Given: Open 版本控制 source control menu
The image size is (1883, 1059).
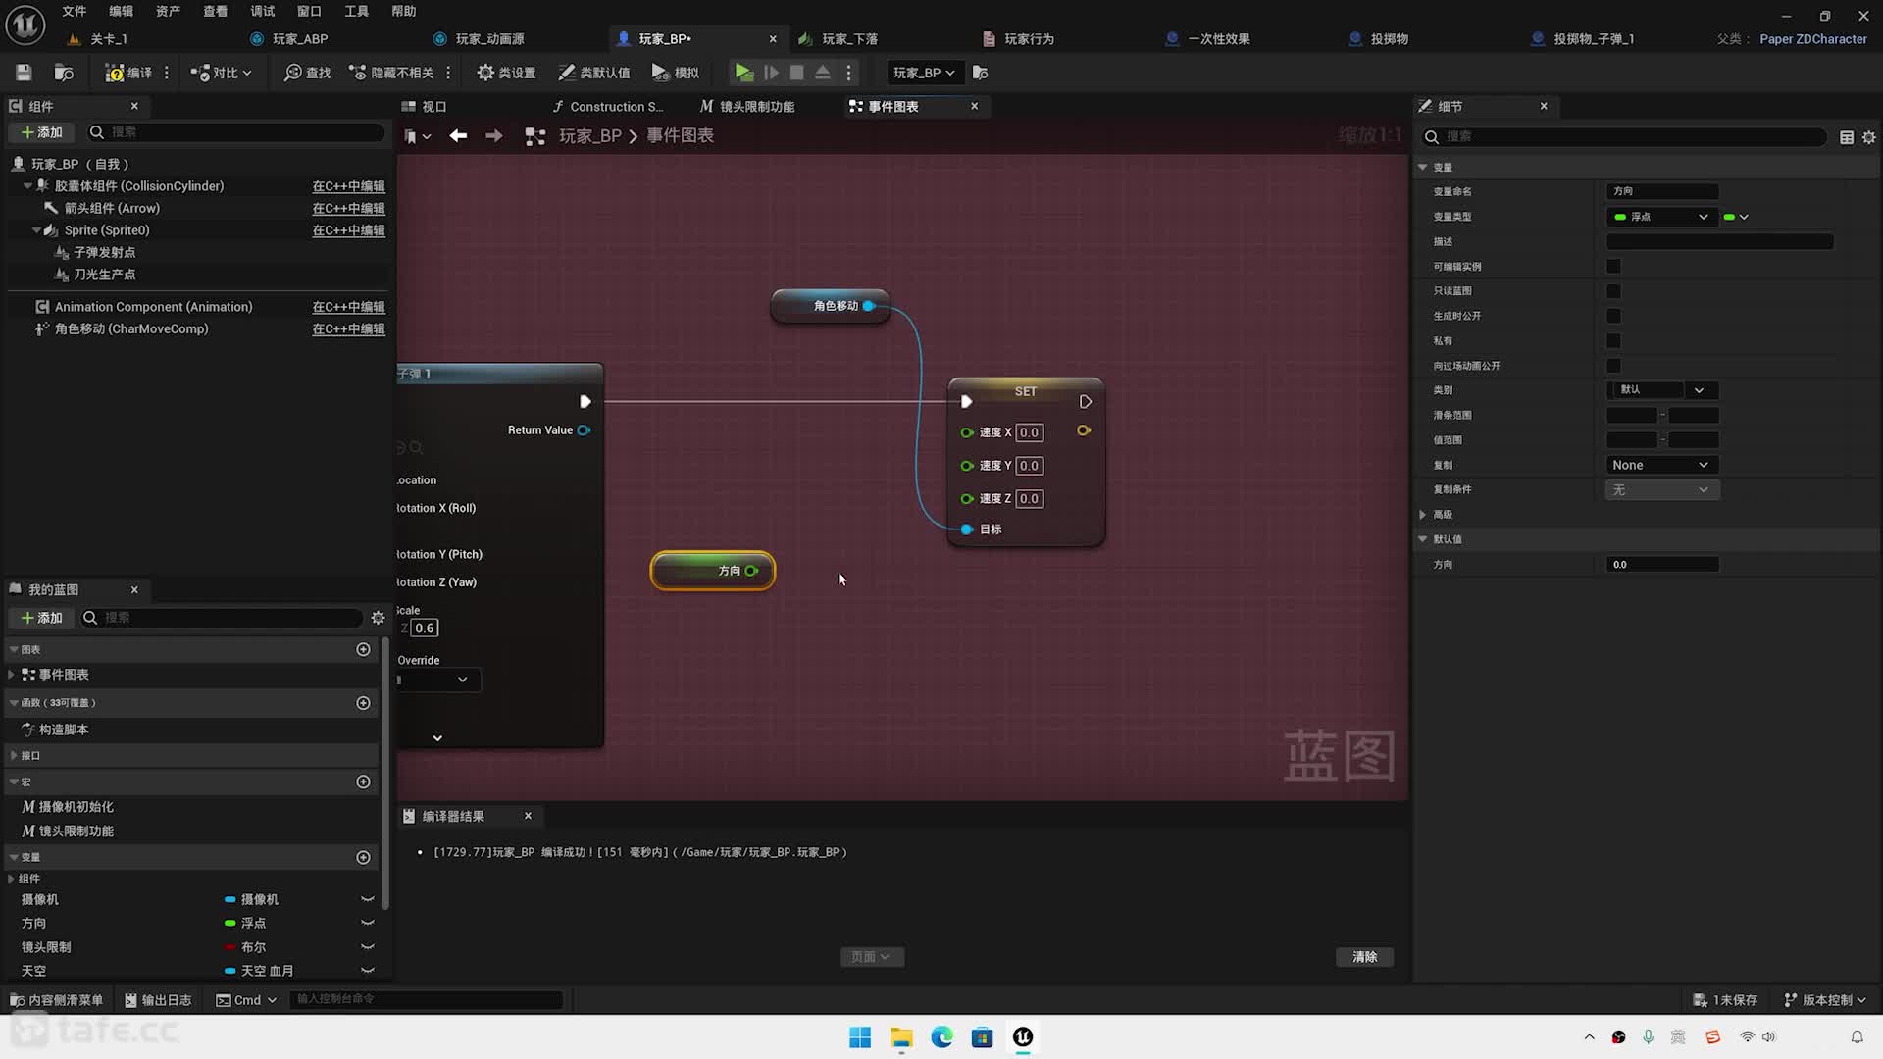Looking at the screenshot, I should coord(1826,1000).
